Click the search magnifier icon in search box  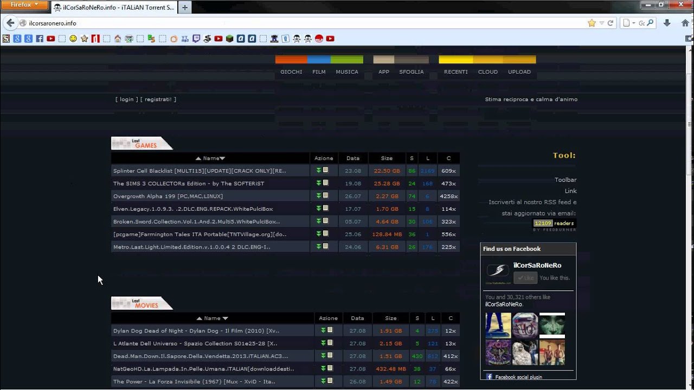(x=651, y=23)
